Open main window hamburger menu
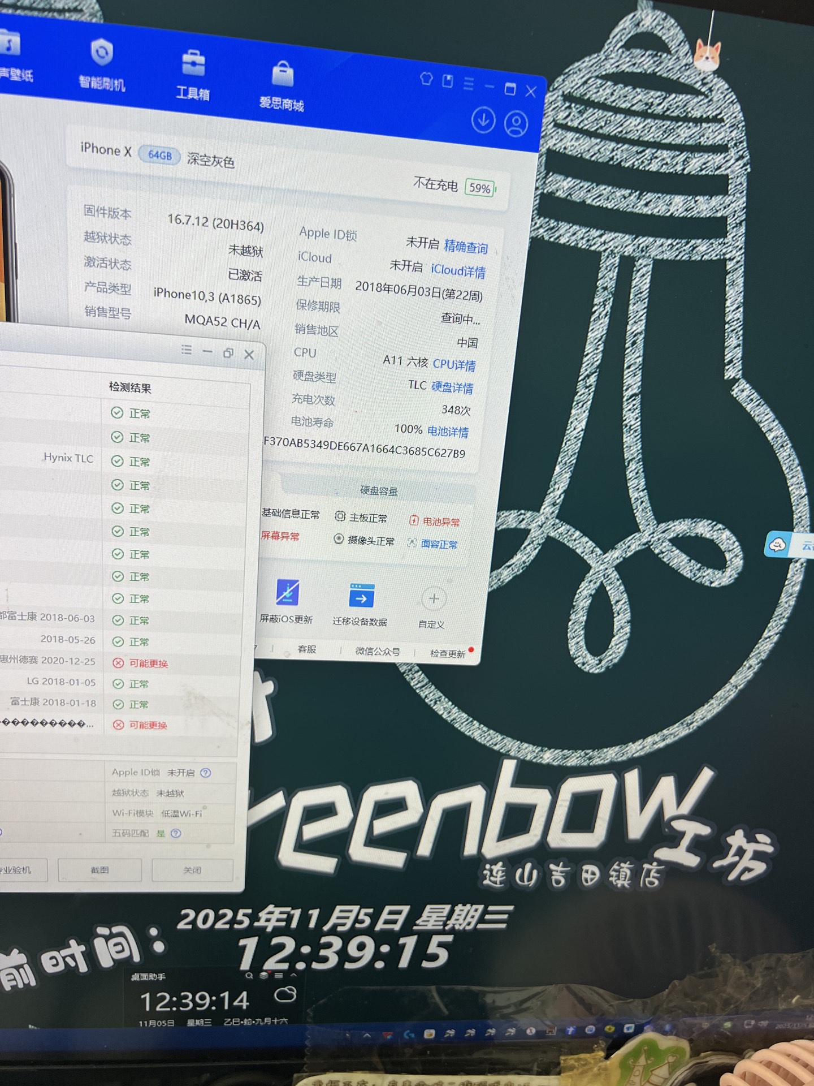 click(469, 84)
